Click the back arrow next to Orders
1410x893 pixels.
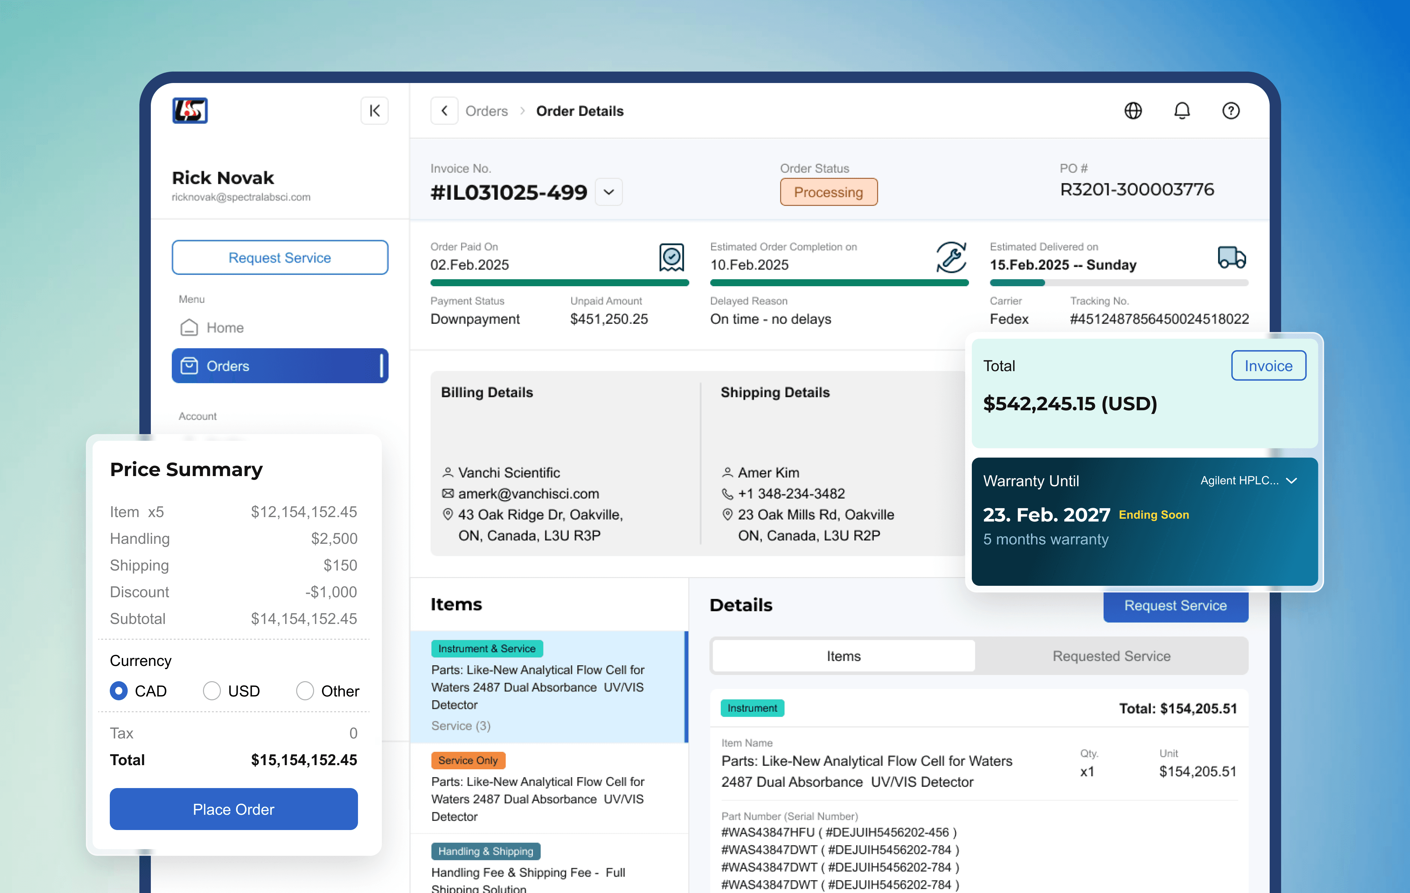click(x=445, y=111)
